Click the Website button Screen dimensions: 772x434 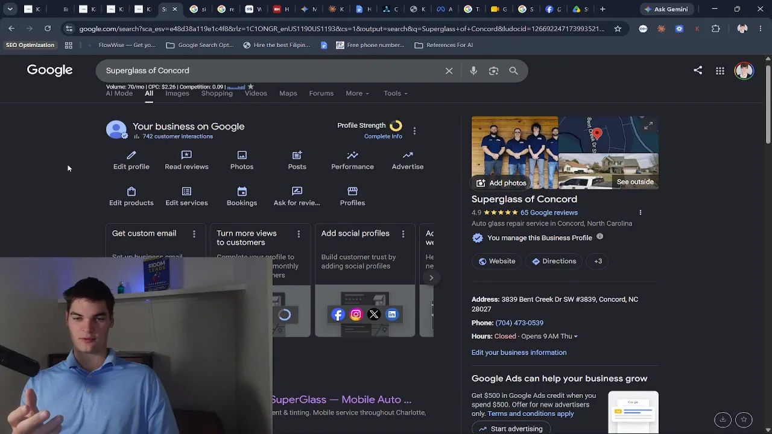[x=497, y=261]
